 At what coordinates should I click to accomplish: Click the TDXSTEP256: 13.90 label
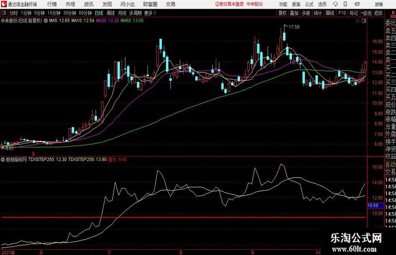tap(88, 160)
